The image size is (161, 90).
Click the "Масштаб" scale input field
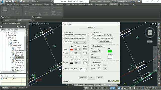click(x=110, y=57)
